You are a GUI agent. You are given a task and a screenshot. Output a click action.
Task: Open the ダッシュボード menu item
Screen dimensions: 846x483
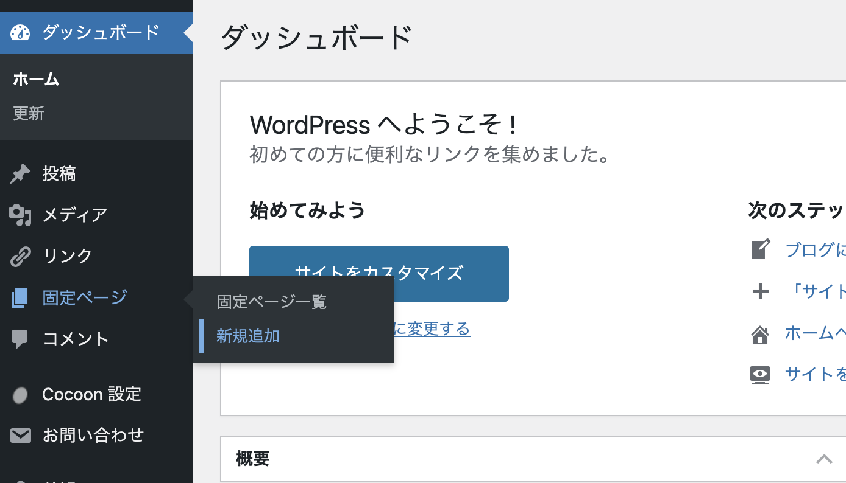[x=96, y=32]
